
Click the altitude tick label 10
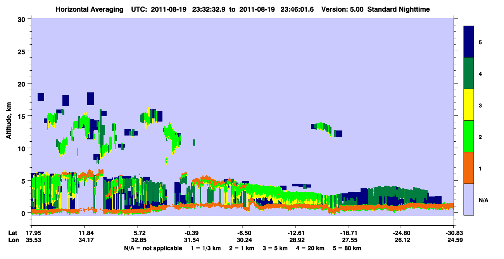[x=22, y=148]
